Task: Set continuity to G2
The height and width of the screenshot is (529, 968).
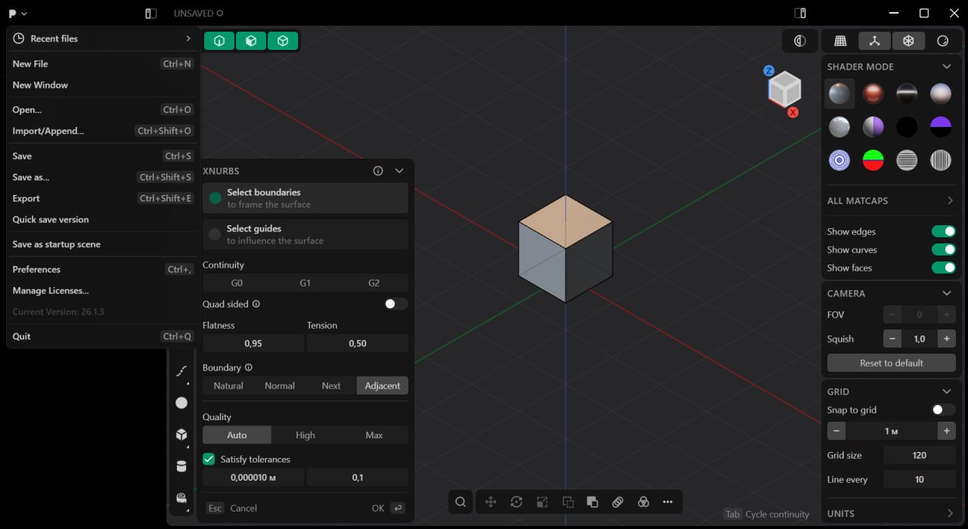Action: point(374,283)
